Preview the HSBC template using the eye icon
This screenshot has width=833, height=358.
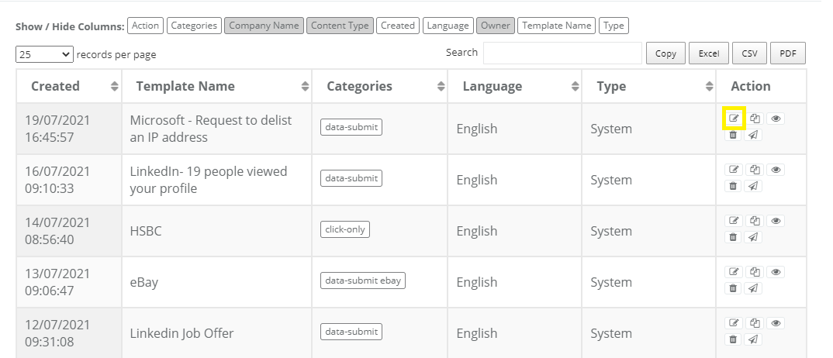(776, 221)
